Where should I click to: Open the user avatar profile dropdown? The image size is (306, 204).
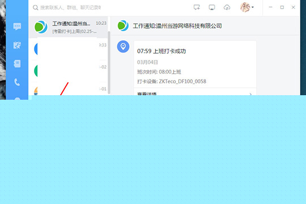tap(247, 7)
